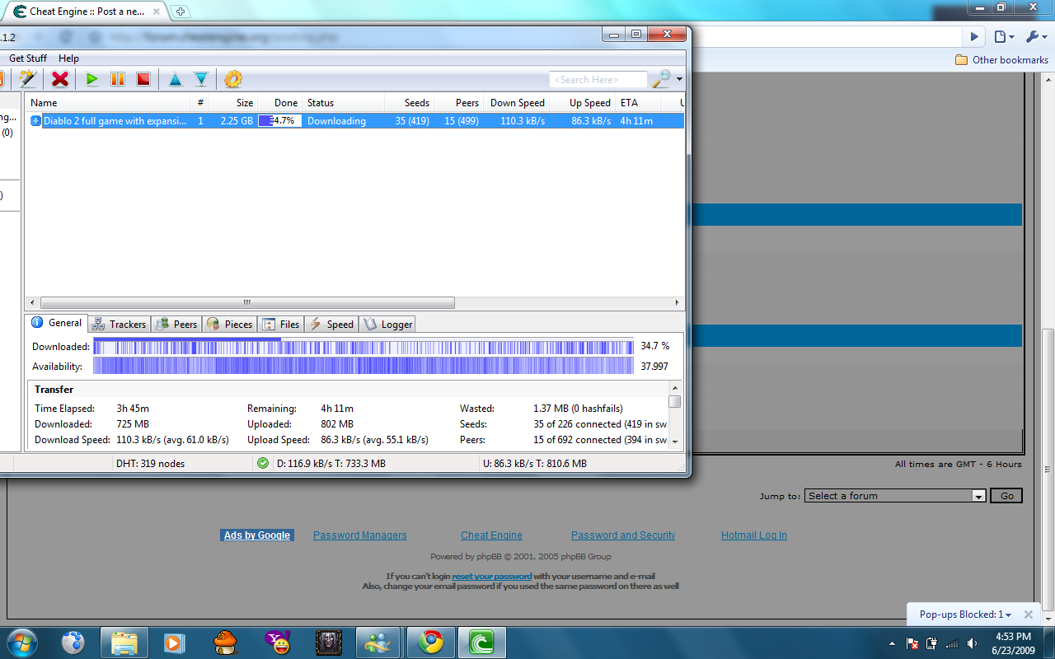Sort torrents by Size column
This screenshot has width=1055, height=659.
(x=233, y=103)
